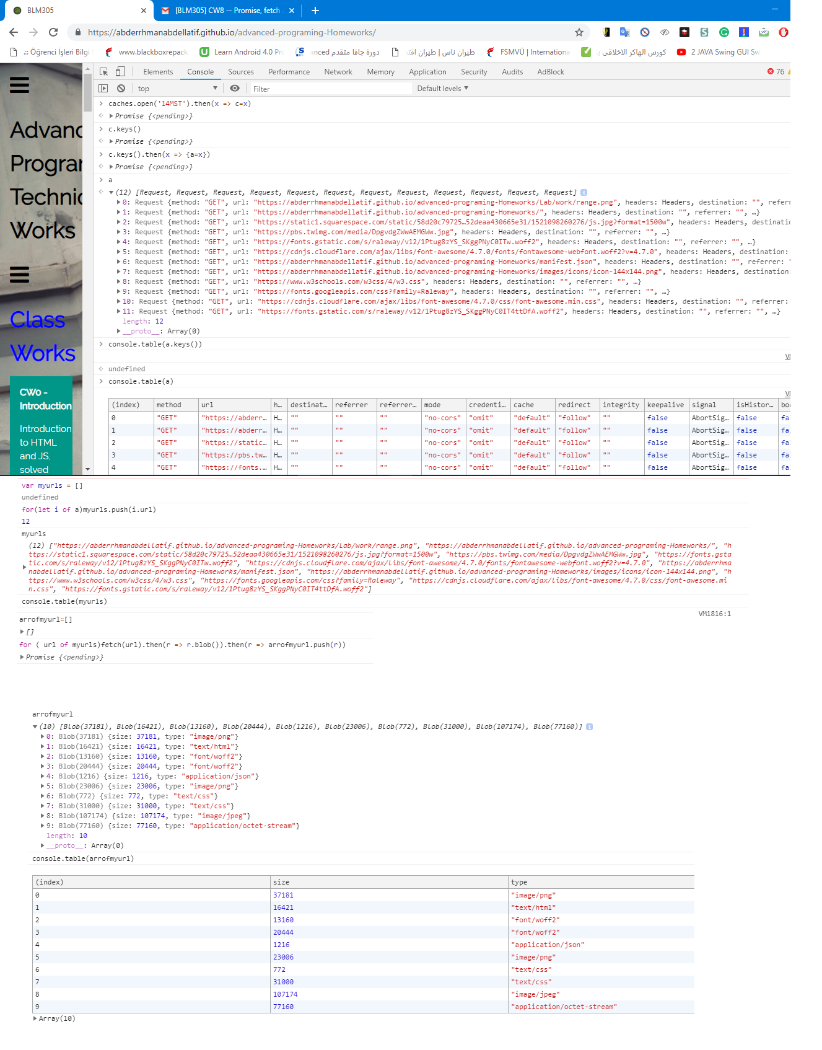Screen dimensions: 822x1050
Task: Open the Learn Android 4.0 bookmark
Action: click(x=242, y=52)
